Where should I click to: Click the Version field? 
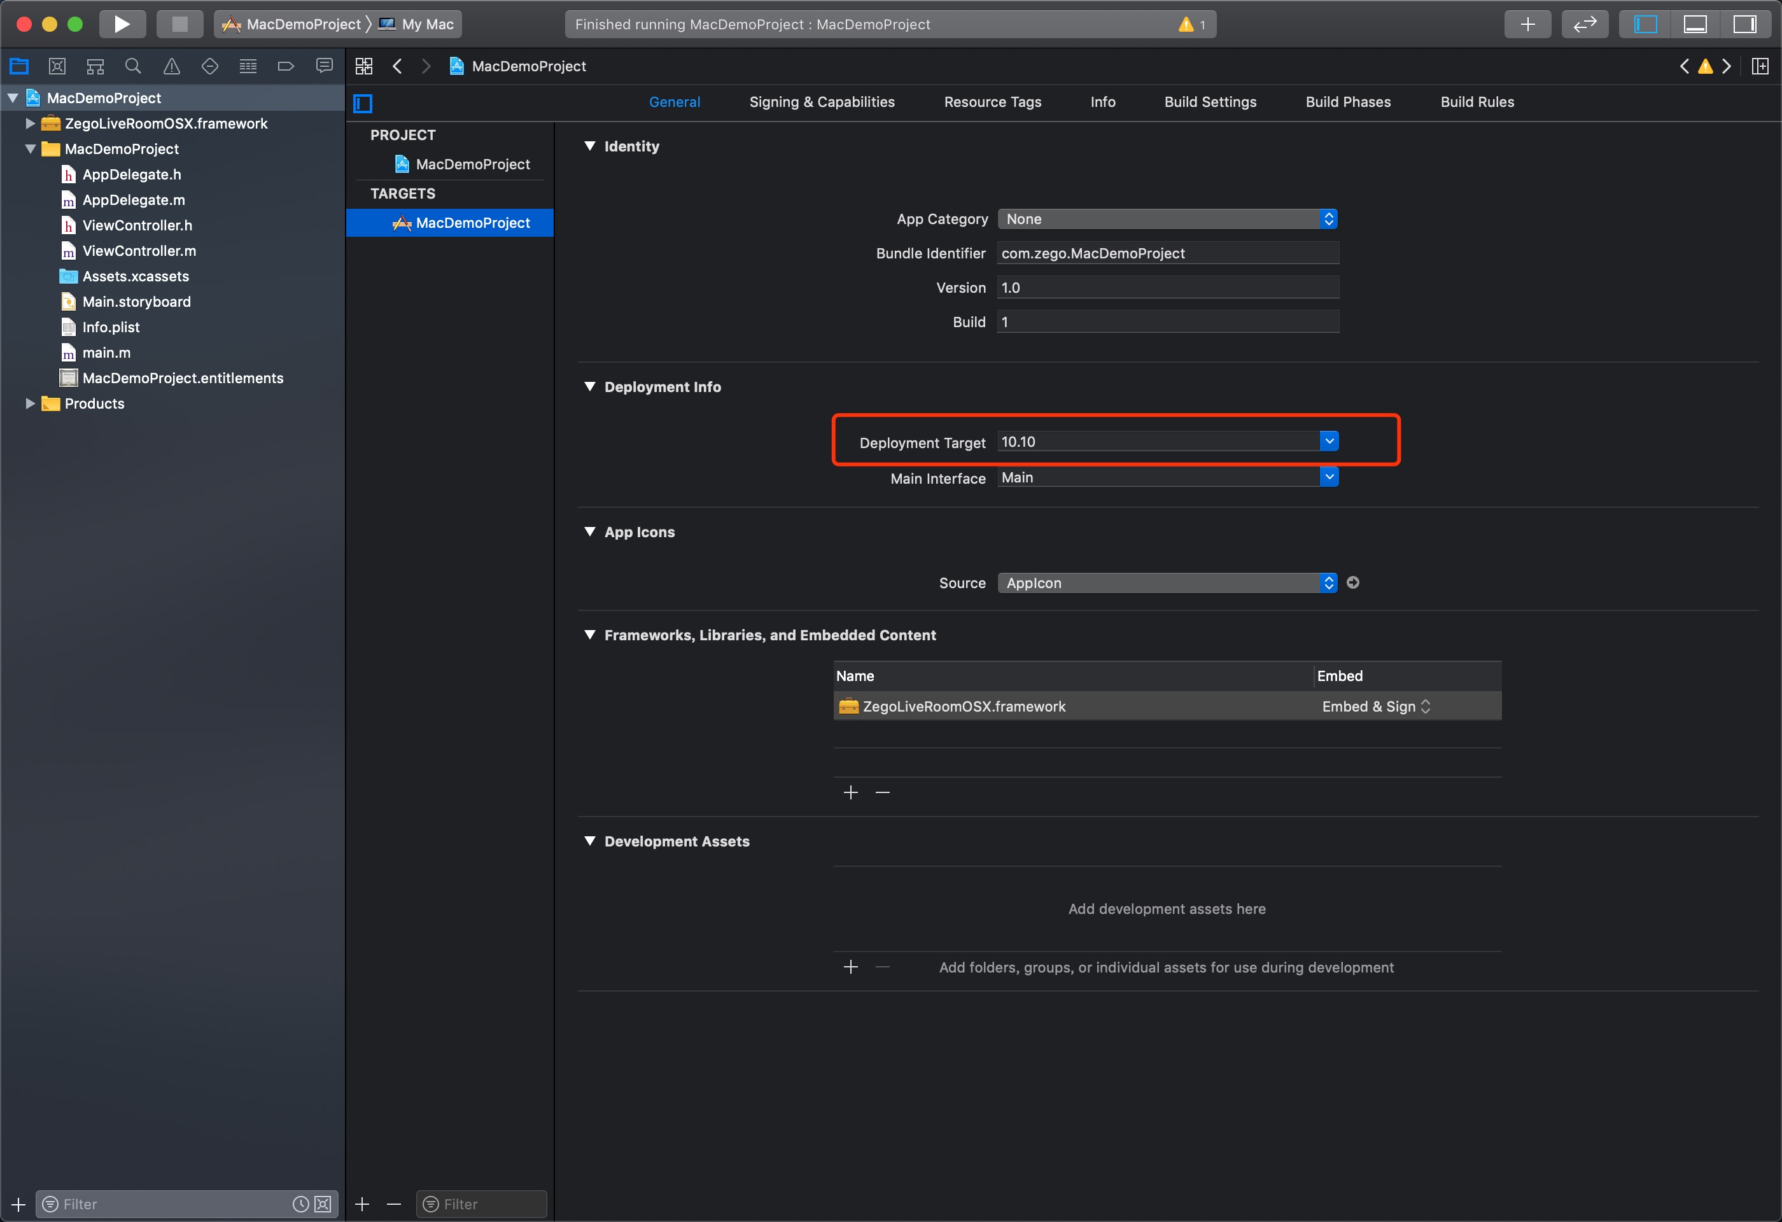pos(1168,288)
